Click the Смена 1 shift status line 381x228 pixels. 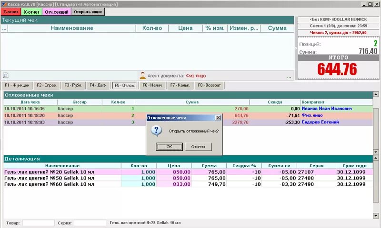[338, 26]
